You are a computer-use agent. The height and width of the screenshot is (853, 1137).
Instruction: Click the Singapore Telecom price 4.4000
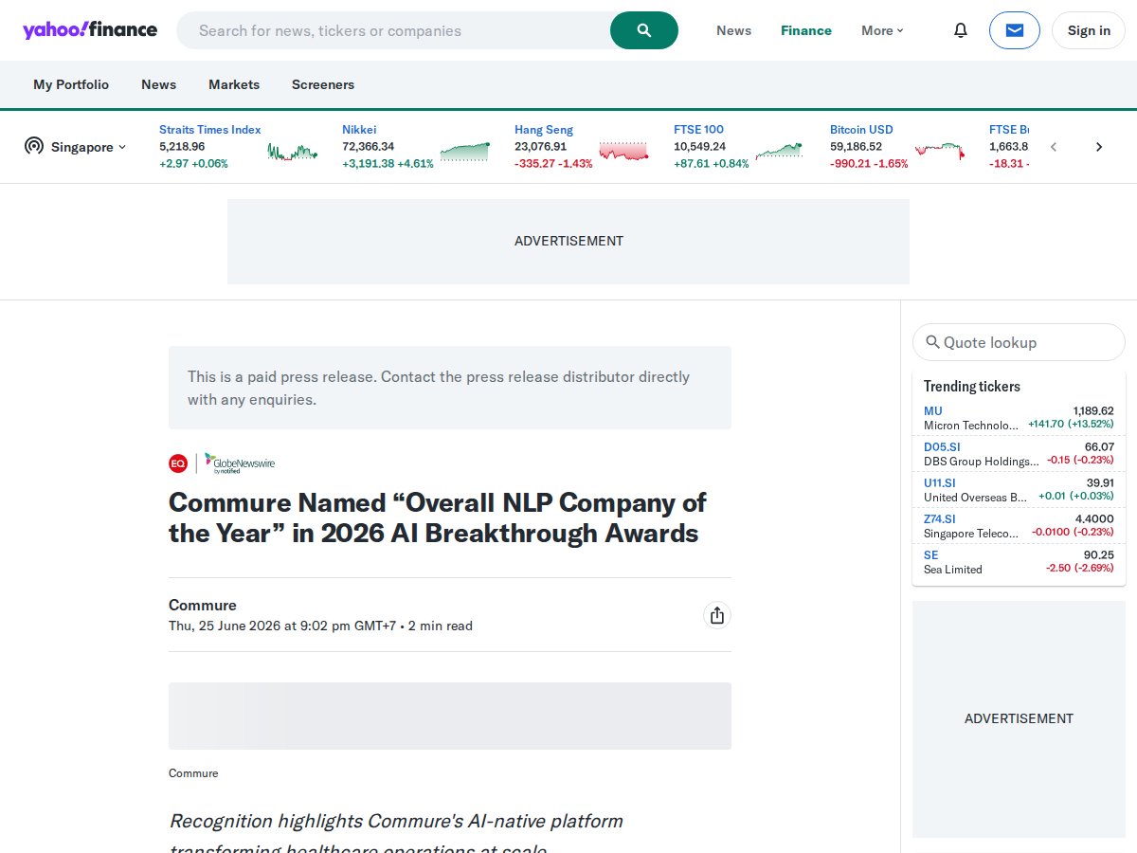pyautogui.click(x=1094, y=518)
